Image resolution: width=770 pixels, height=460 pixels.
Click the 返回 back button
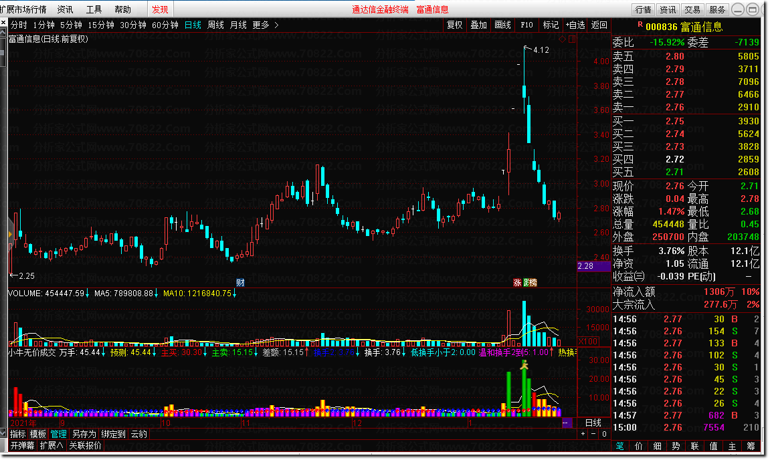(599, 25)
